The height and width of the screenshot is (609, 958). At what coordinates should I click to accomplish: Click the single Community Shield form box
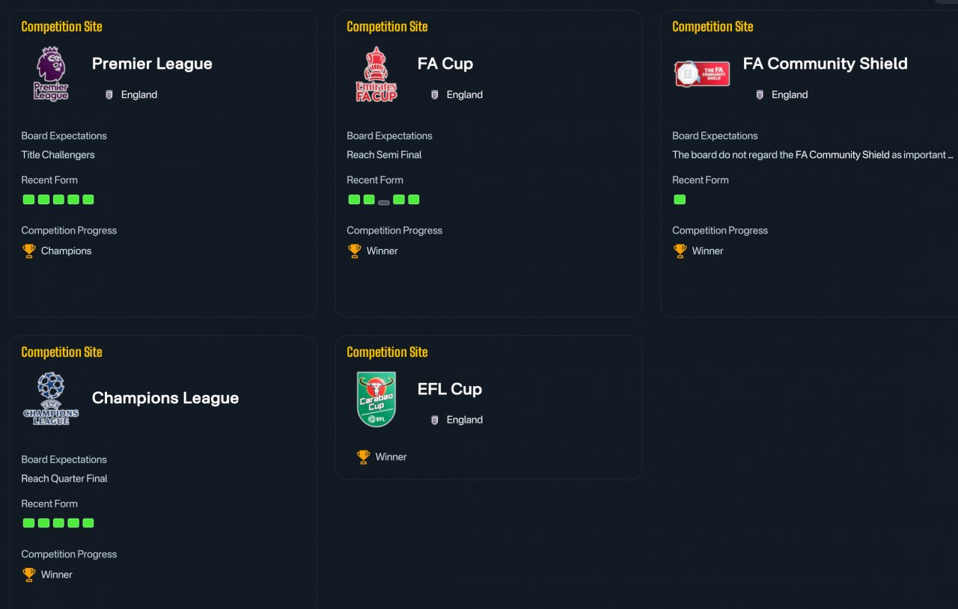[680, 199]
